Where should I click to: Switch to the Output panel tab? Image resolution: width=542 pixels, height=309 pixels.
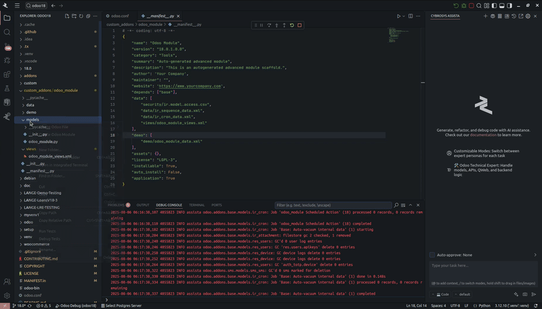coord(143,205)
